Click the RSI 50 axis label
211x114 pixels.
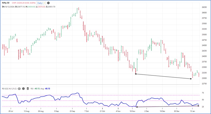203,100
